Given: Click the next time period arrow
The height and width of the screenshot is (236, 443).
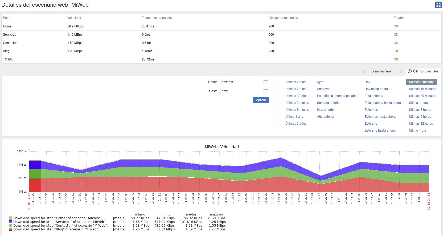Looking at the screenshot, I should (401, 71).
